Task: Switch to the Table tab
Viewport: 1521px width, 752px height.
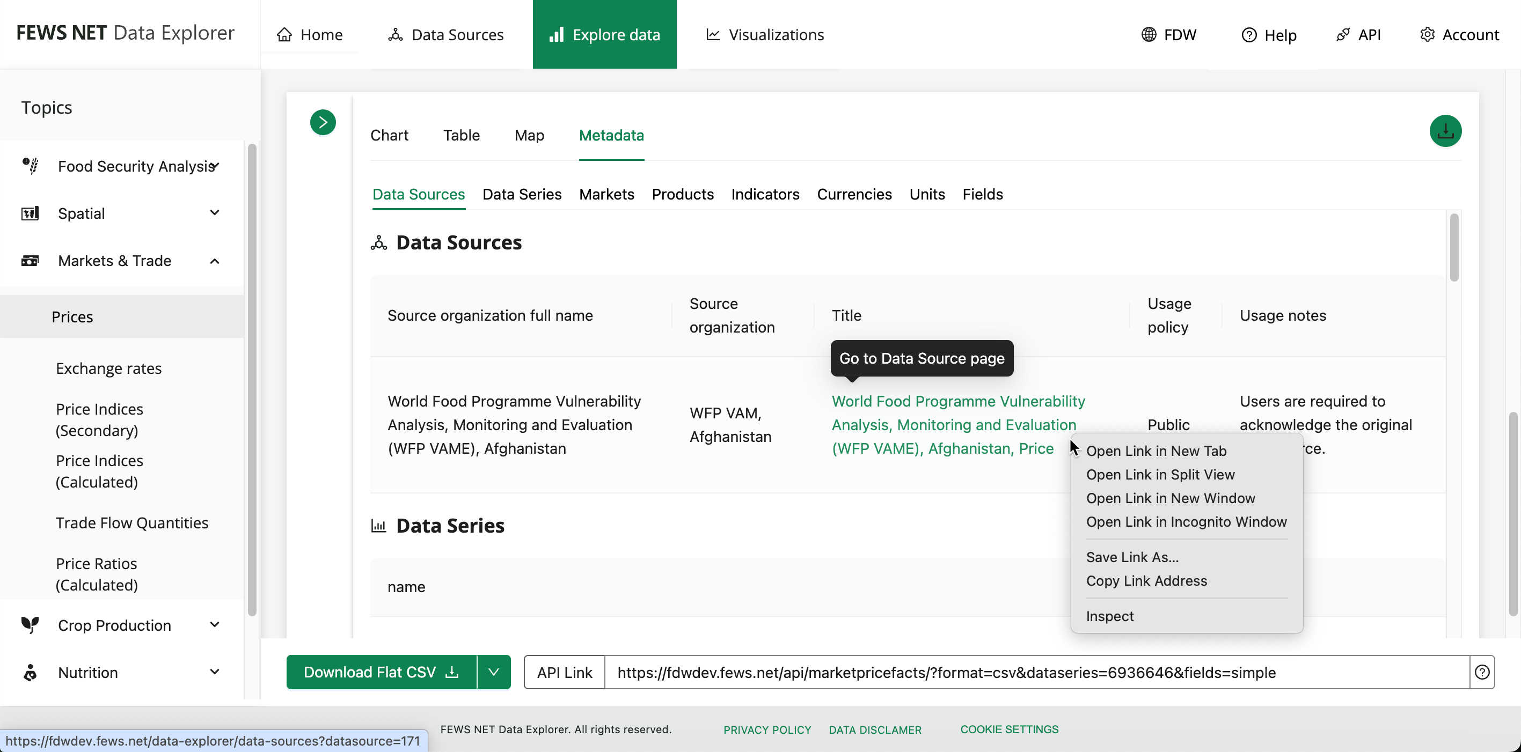Action: tap(461, 135)
